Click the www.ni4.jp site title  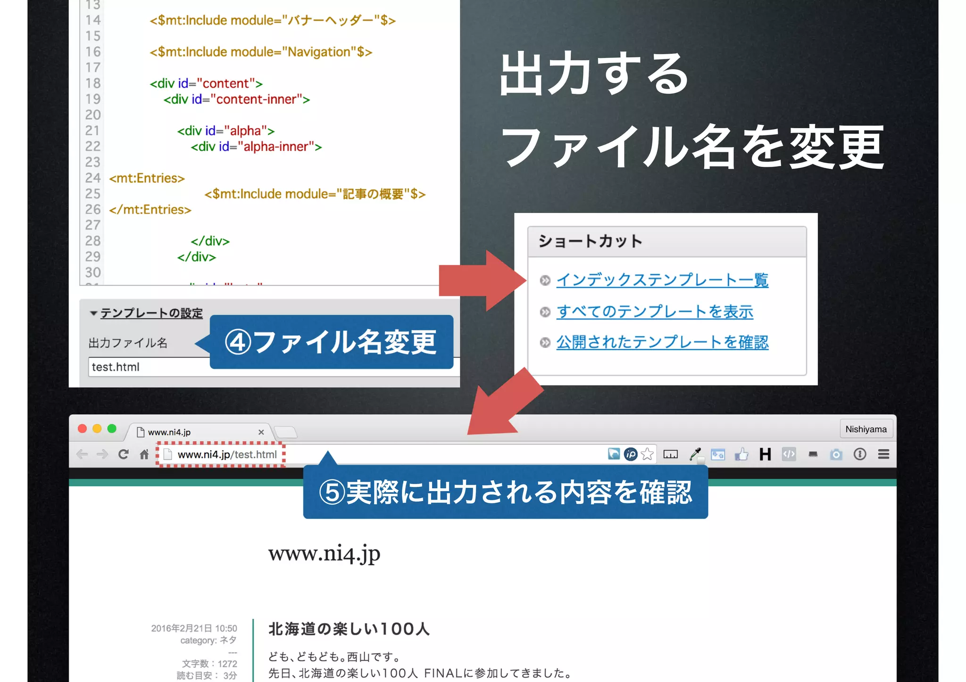pyautogui.click(x=325, y=553)
